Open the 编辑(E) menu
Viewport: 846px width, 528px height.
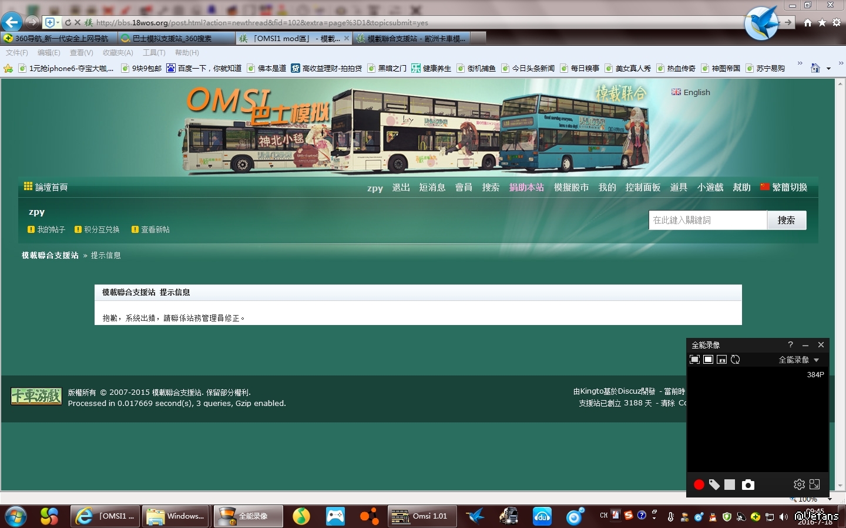click(x=49, y=53)
